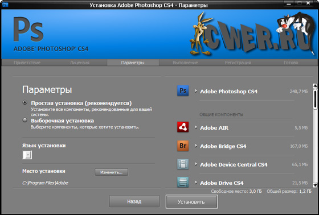Click the 65,1 МБ size value
The height and width of the screenshot is (215, 319).
coord(300,164)
